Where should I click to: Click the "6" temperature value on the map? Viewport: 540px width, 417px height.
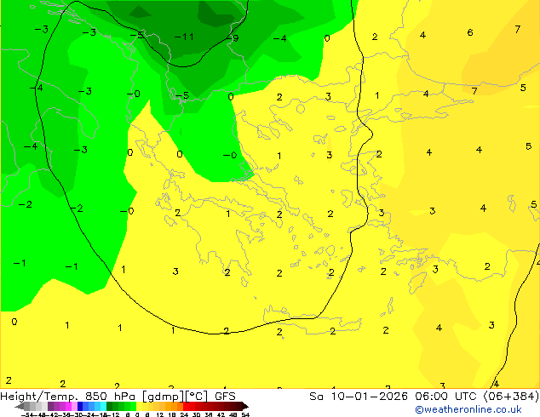(x=470, y=32)
